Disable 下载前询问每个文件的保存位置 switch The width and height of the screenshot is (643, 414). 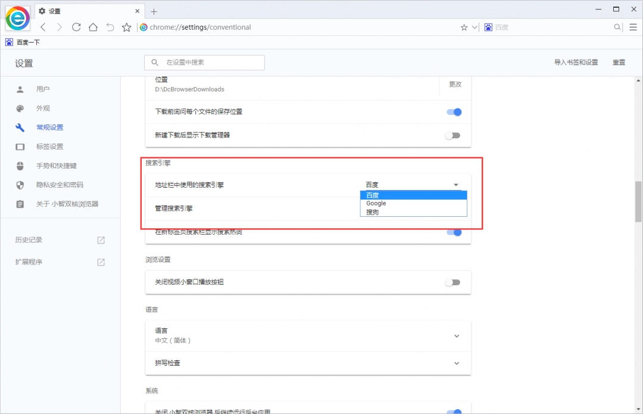pos(453,111)
